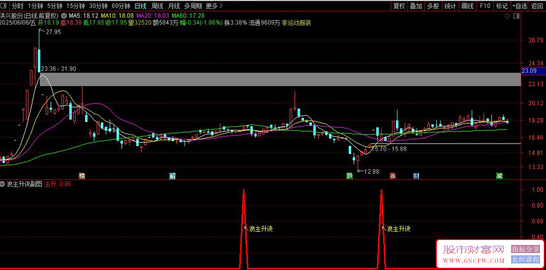Select the 60分钟 period tab

121,6
